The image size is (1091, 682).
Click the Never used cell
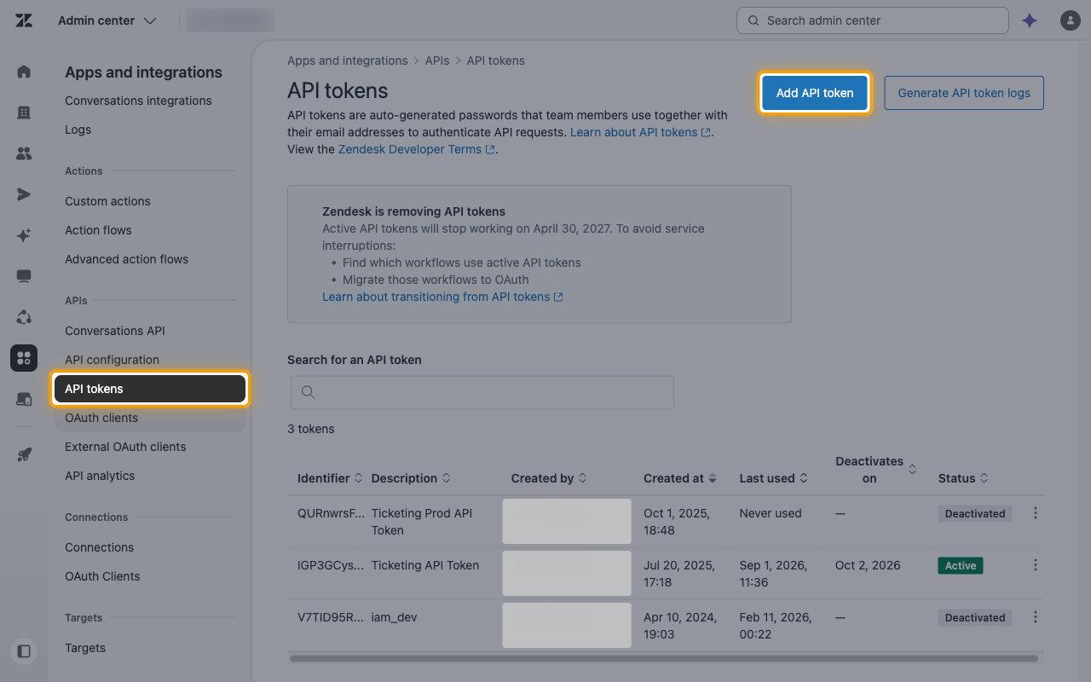[771, 513]
